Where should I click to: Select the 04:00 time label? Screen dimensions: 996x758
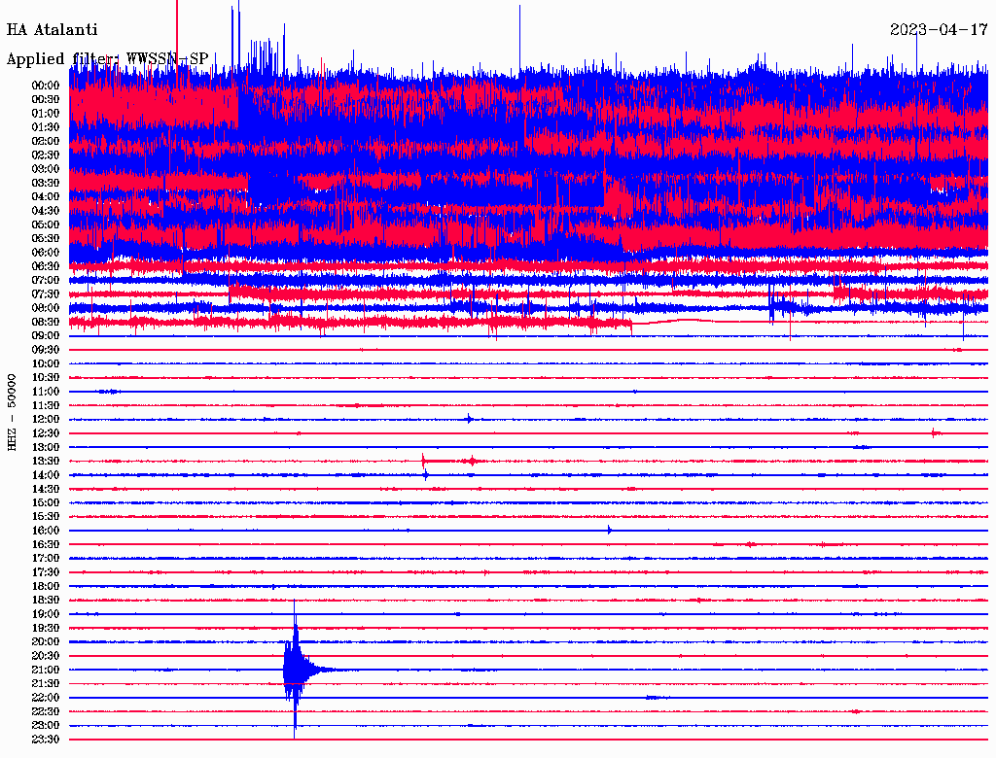tap(46, 197)
